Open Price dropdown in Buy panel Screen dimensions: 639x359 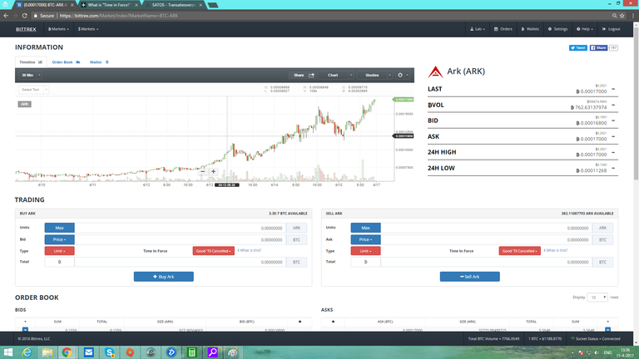pyautogui.click(x=60, y=239)
